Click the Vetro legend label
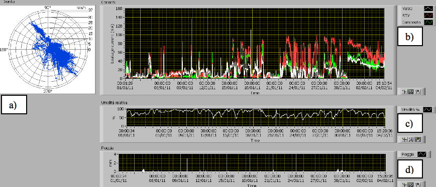 coord(407,9)
